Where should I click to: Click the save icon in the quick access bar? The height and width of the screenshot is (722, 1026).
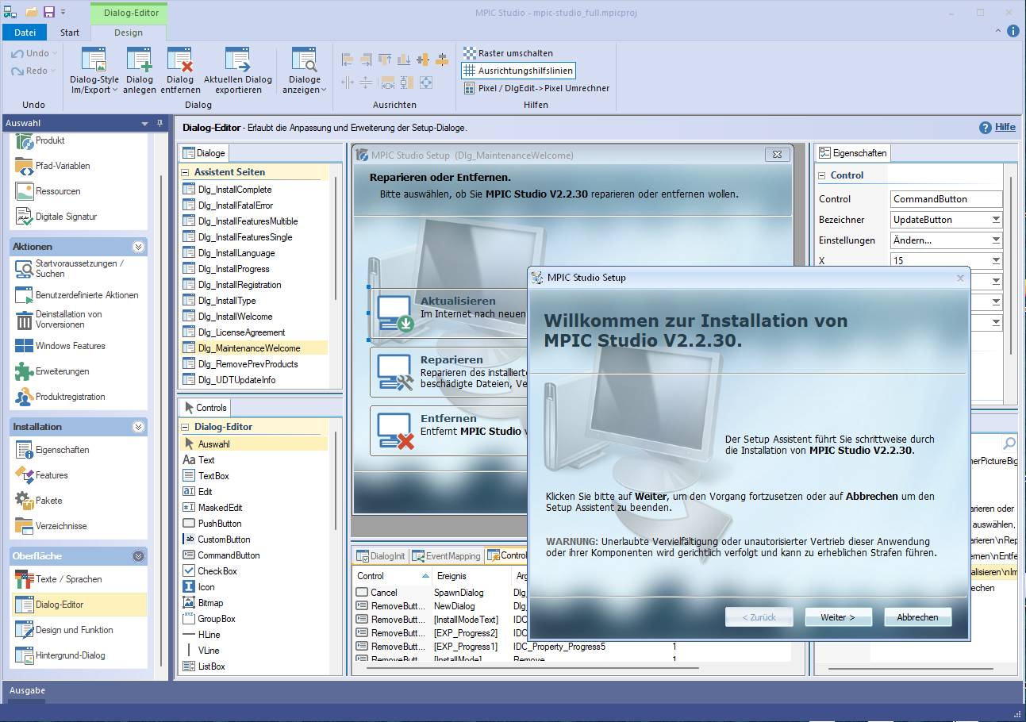click(49, 12)
